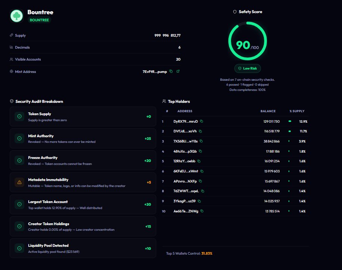Click the balance 116 518 779
The image size is (342, 270).
click(x=272, y=131)
